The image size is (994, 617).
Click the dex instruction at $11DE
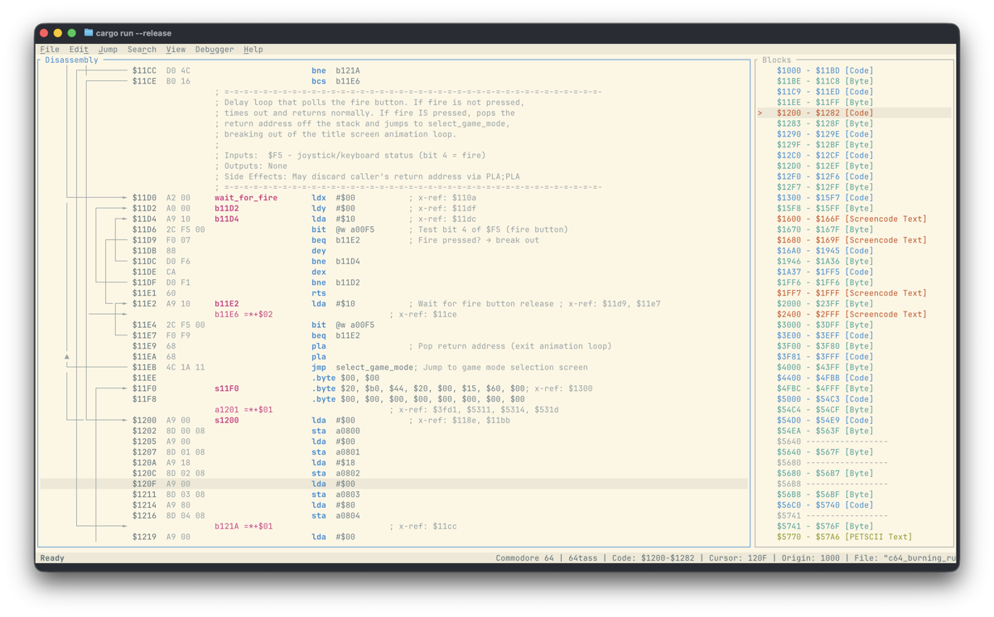click(x=319, y=272)
